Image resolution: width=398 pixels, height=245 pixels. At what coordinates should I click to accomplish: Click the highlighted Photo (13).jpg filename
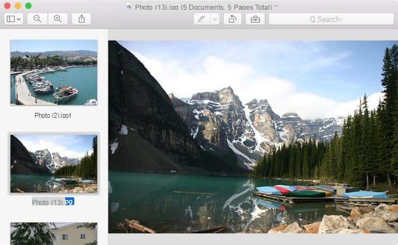[x=53, y=202]
